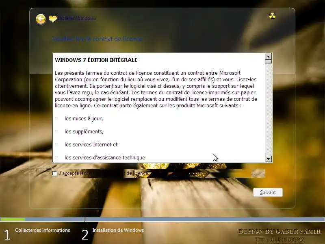Click the license scrollbar up arrow
325x244 pixels.
[269, 57]
